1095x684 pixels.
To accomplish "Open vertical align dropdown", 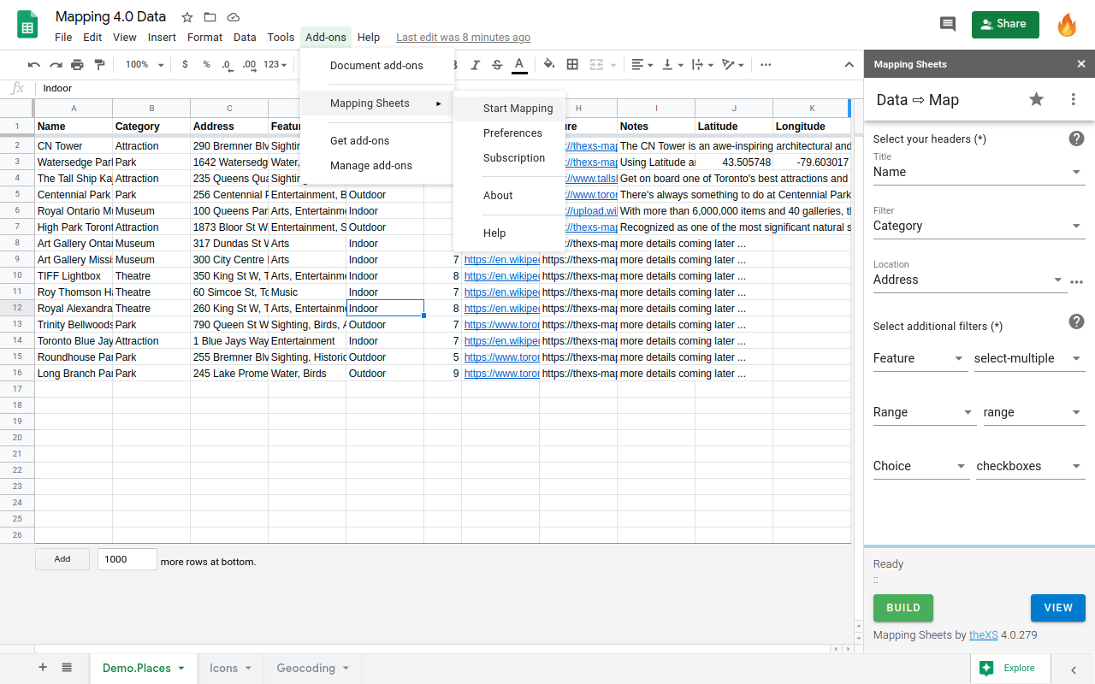I will tap(673, 64).
